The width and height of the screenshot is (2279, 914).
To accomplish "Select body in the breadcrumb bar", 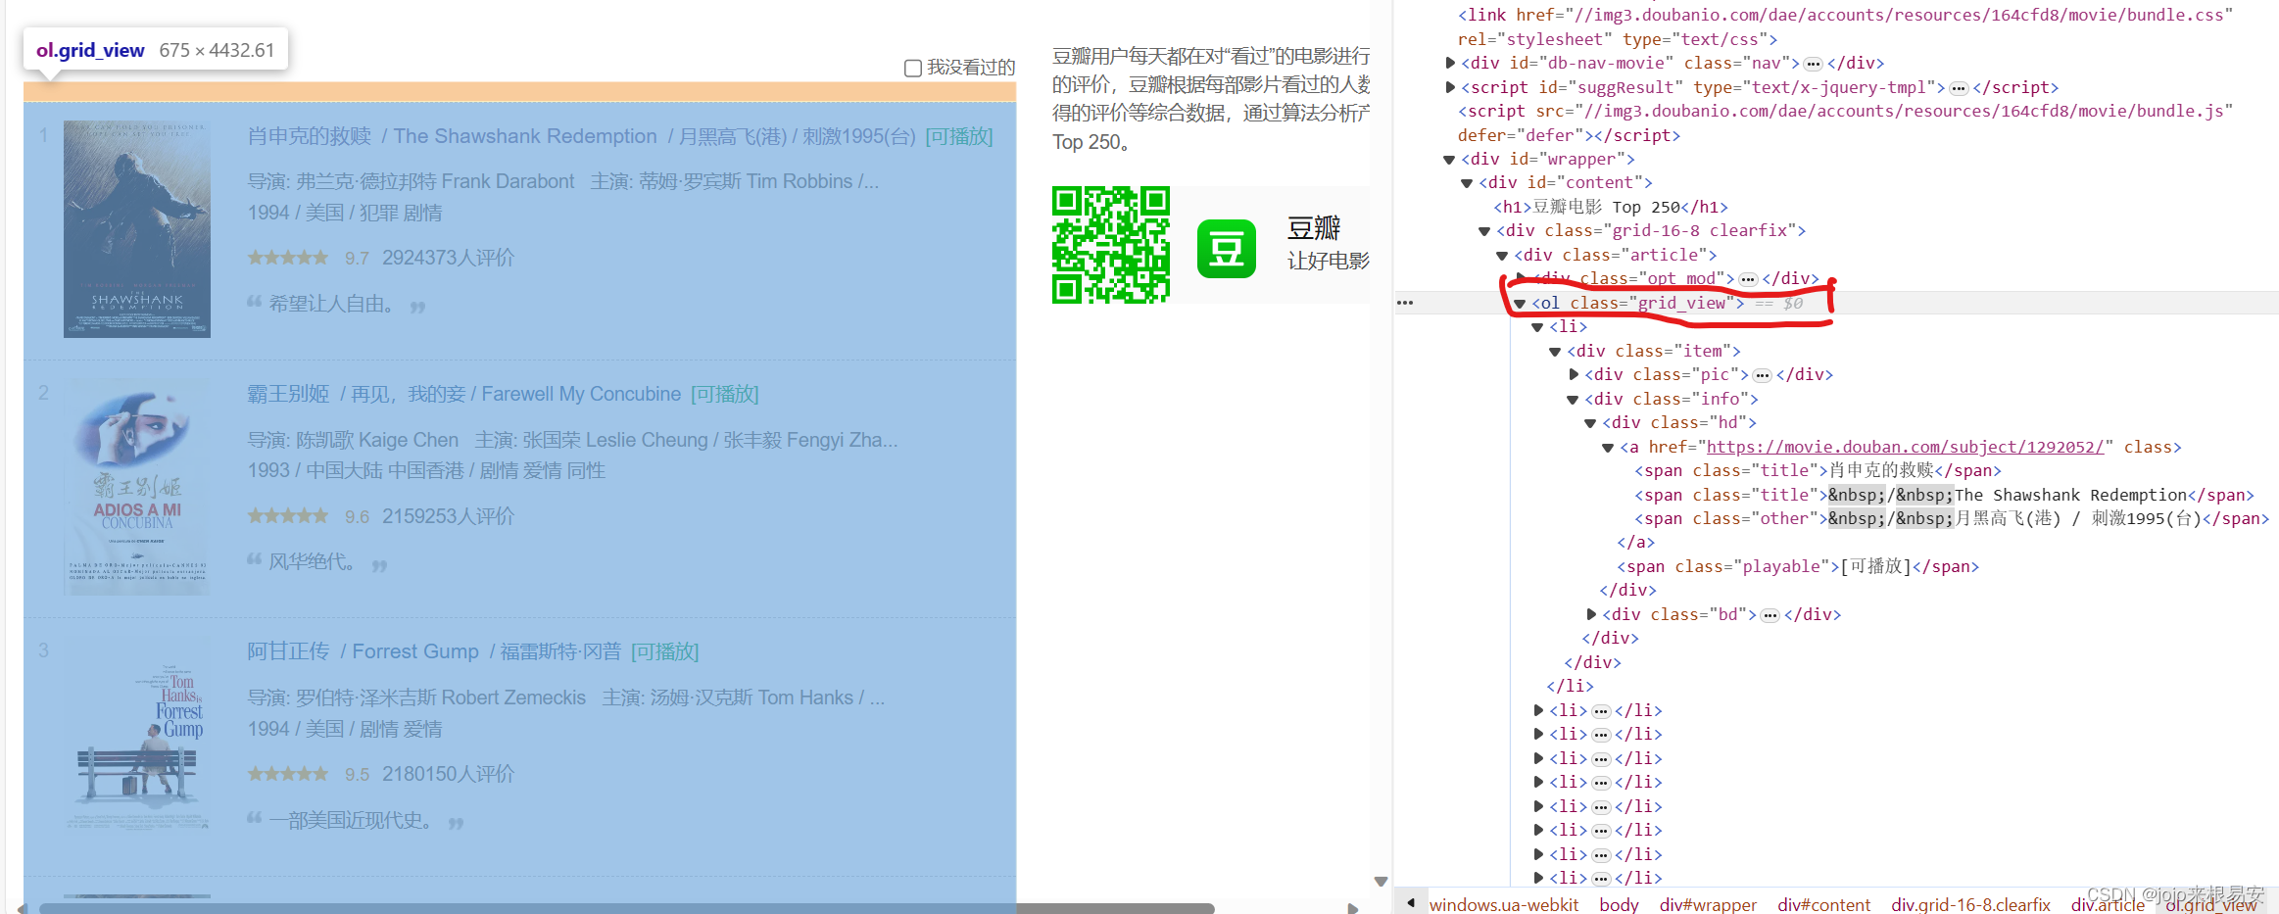I will click(1619, 904).
